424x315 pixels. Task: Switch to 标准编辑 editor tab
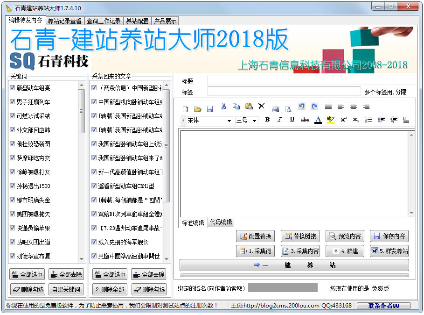[x=193, y=223]
